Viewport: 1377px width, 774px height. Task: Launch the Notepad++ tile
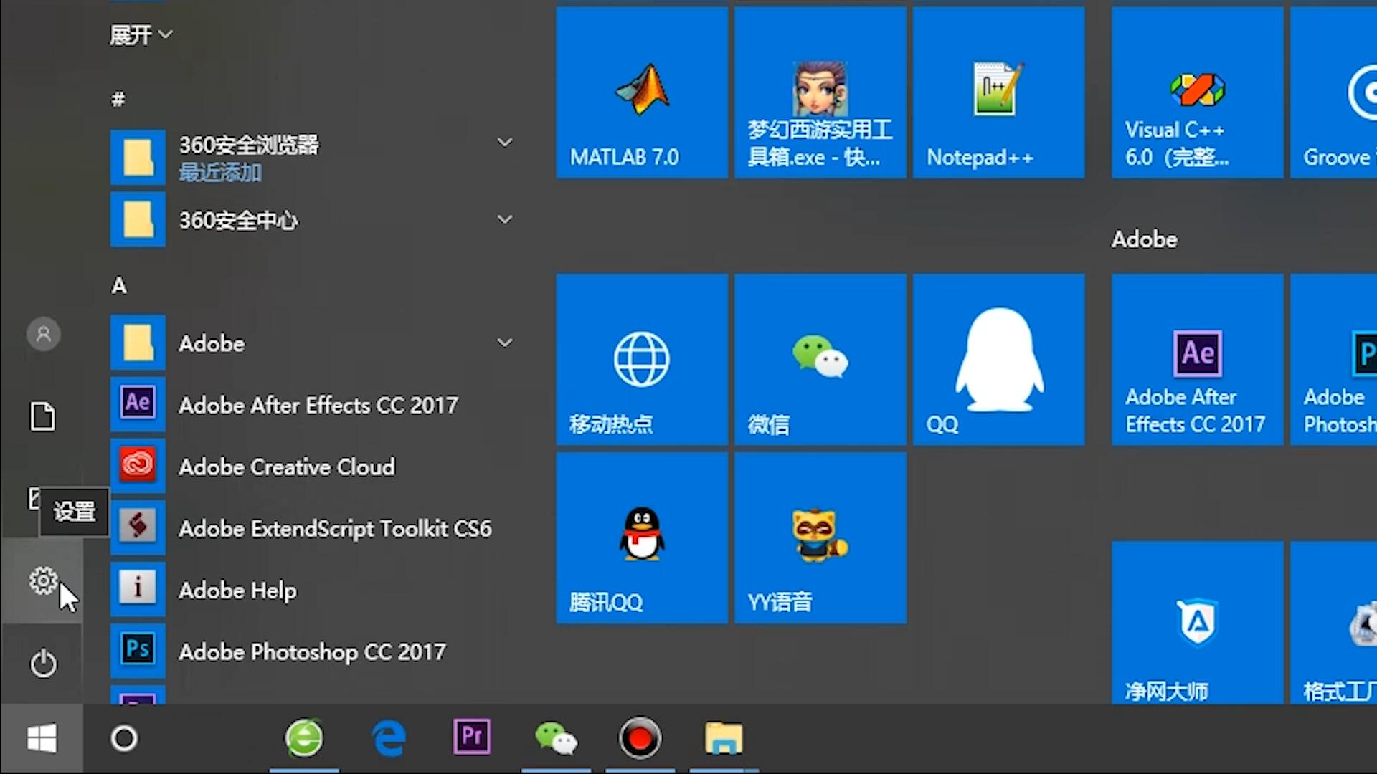(x=998, y=93)
